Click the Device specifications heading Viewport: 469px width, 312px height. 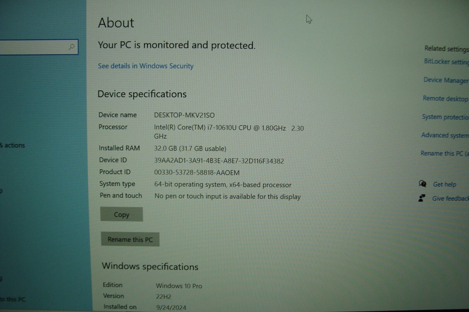click(x=142, y=94)
